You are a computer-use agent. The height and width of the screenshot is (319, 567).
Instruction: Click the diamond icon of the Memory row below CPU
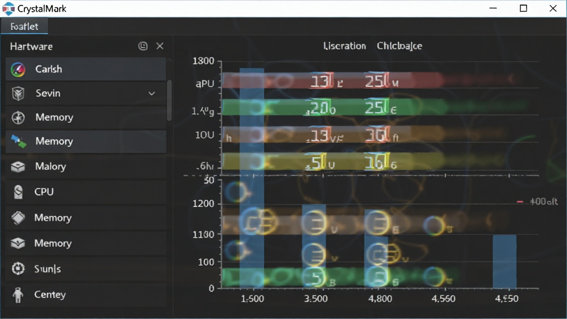18,218
